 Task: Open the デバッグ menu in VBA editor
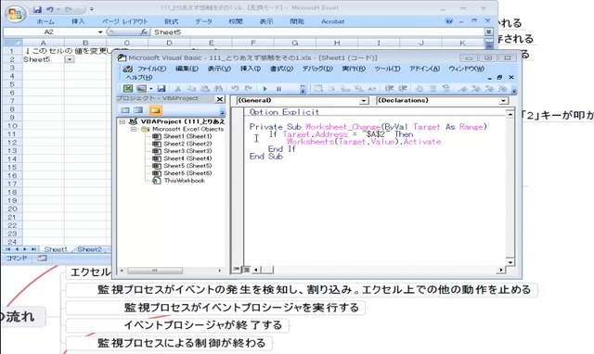click(x=317, y=69)
